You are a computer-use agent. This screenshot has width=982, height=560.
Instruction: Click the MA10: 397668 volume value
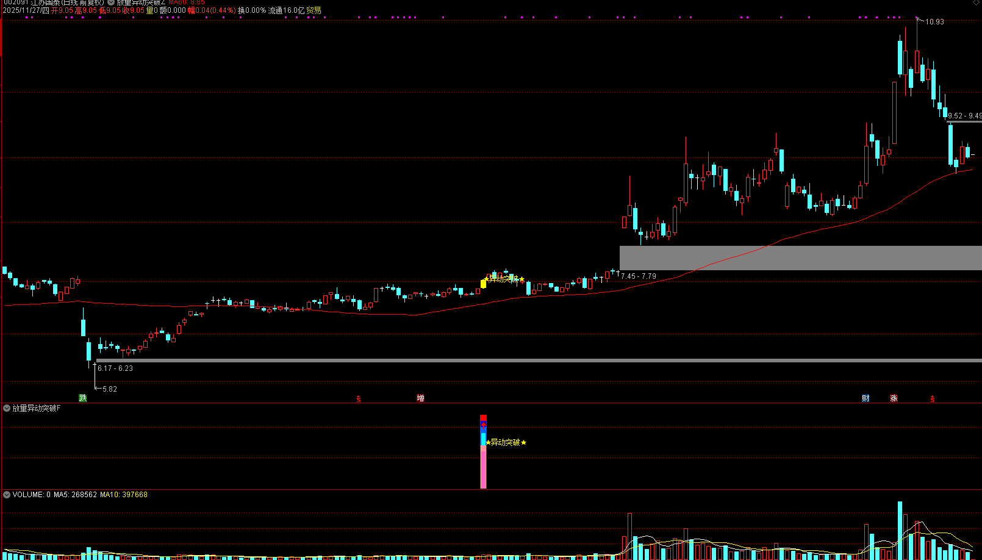tap(124, 495)
